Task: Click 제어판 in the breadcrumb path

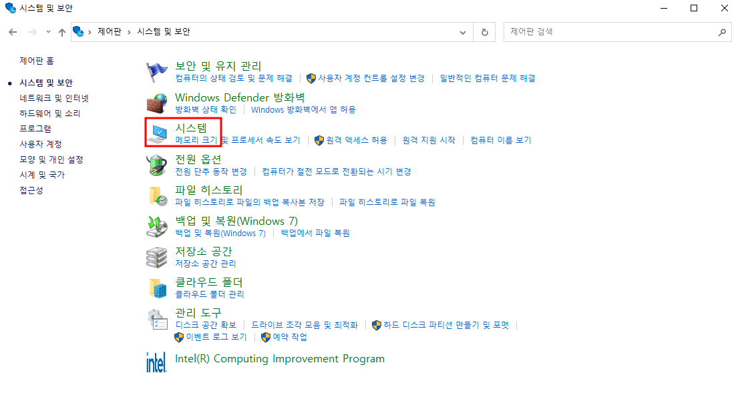Action: pos(110,31)
